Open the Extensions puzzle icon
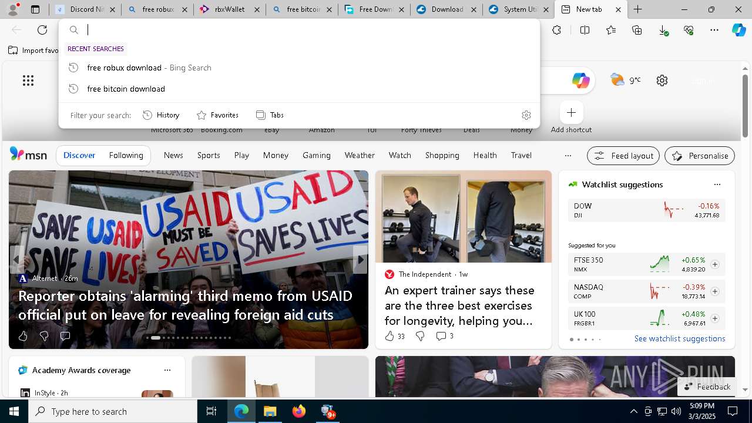The image size is (752, 423). (x=556, y=30)
